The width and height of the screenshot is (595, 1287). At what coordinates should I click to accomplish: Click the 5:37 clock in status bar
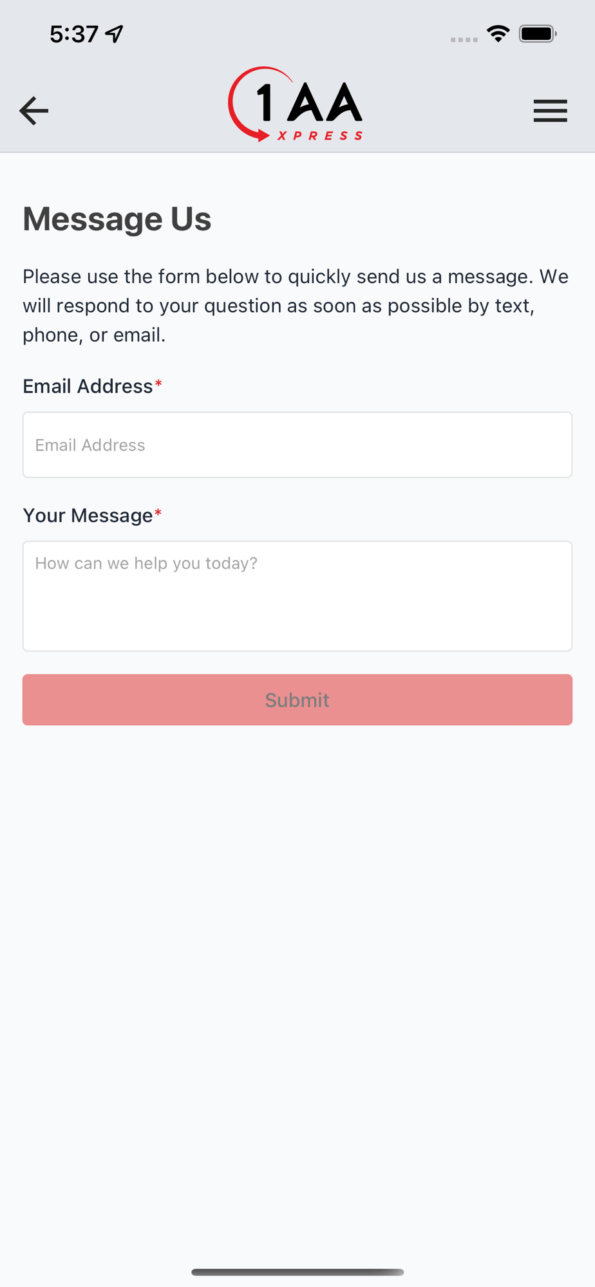[x=74, y=33]
